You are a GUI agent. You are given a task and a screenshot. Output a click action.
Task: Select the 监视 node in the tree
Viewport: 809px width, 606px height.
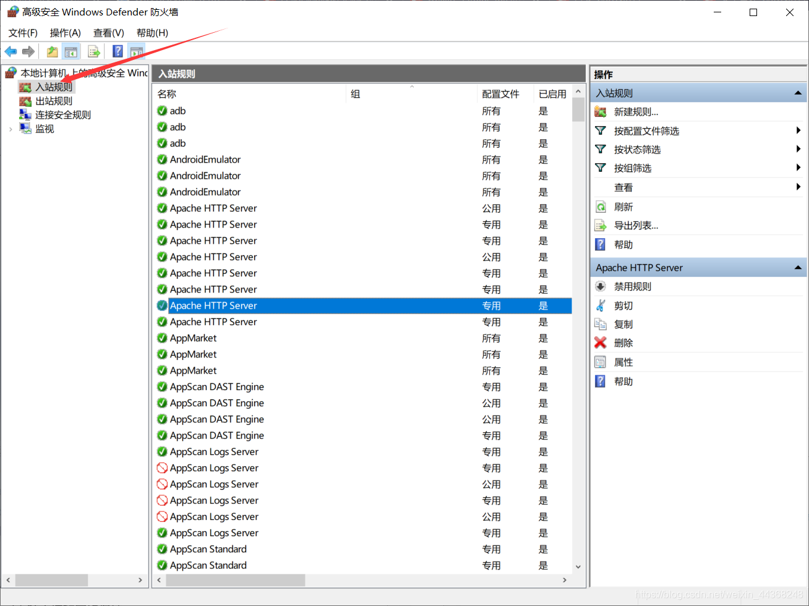coord(45,129)
